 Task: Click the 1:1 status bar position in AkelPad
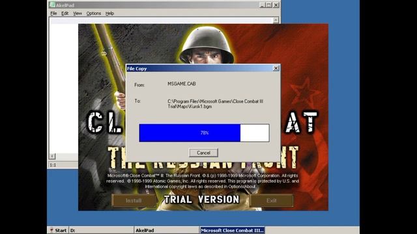coord(53,165)
